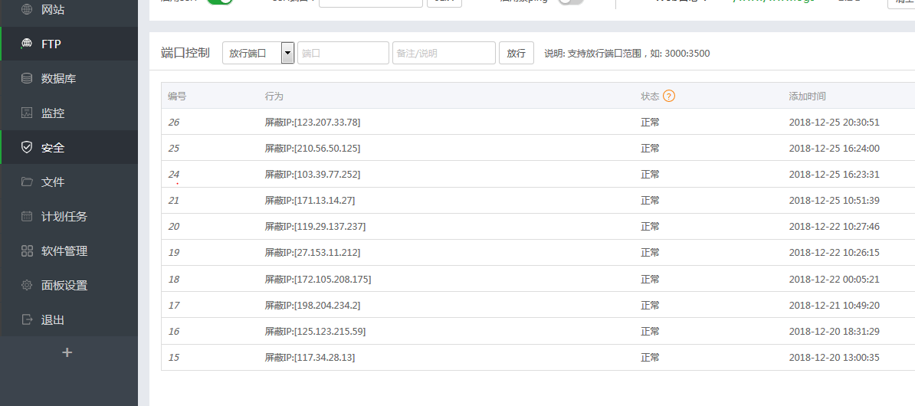Toggle the green SSH enable switch
Image resolution: width=915 pixels, height=406 pixels.
(219, 2)
